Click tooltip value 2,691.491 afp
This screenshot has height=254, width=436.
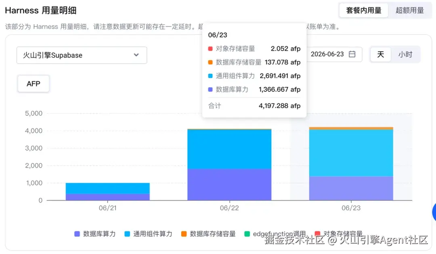point(280,76)
